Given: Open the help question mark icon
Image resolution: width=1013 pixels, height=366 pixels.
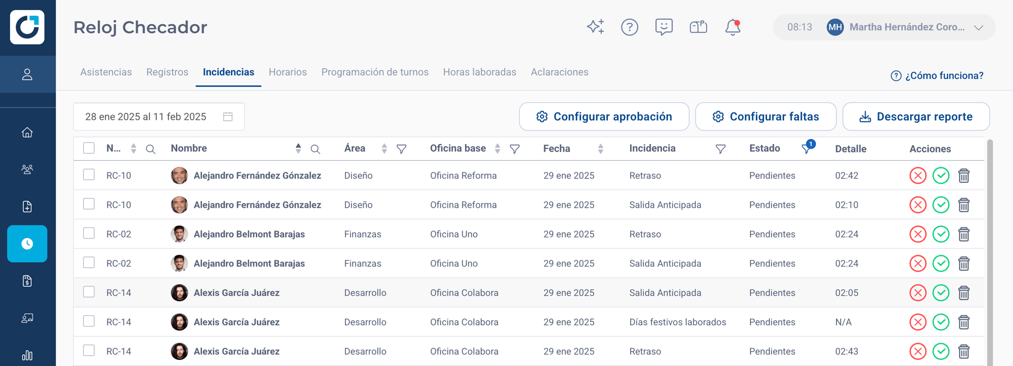Looking at the screenshot, I should [630, 27].
